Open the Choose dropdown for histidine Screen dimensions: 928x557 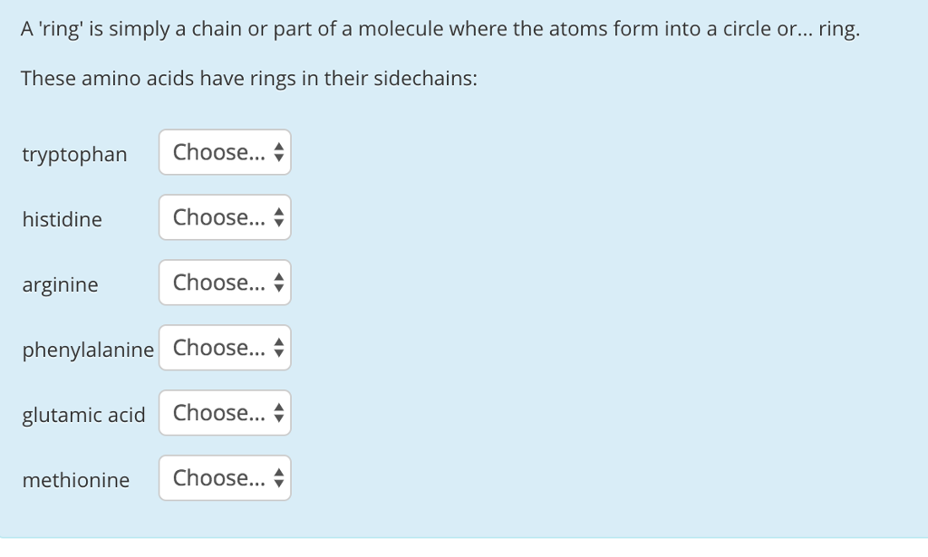(x=225, y=217)
